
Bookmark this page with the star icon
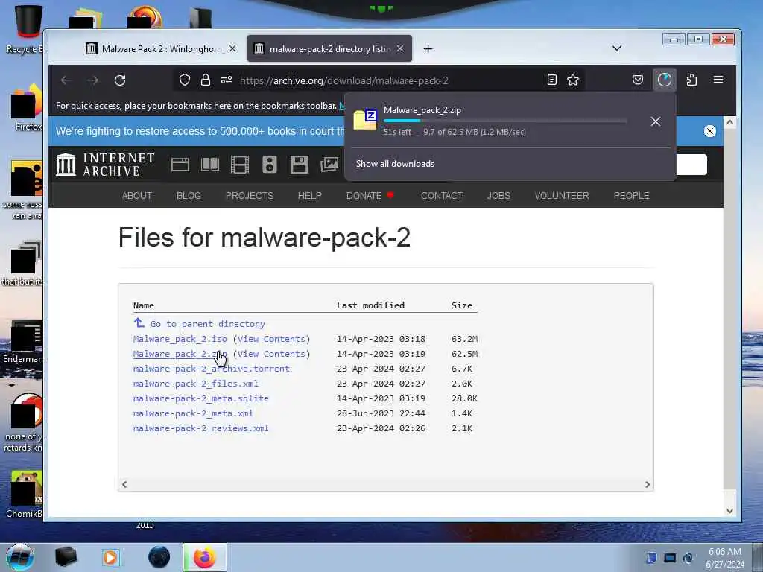[573, 80]
